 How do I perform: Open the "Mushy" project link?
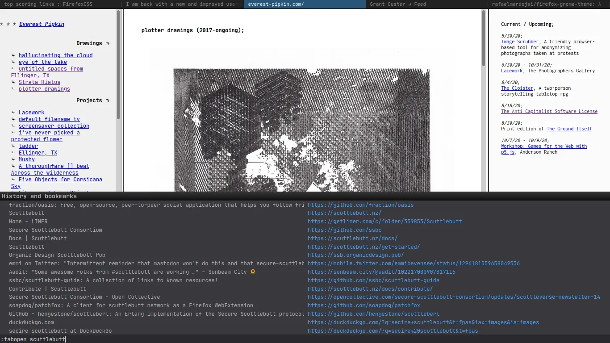click(26, 159)
